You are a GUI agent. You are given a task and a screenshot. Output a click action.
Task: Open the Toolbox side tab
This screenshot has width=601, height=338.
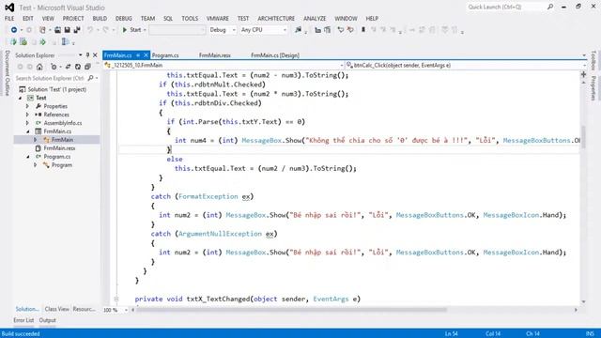pos(593,60)
